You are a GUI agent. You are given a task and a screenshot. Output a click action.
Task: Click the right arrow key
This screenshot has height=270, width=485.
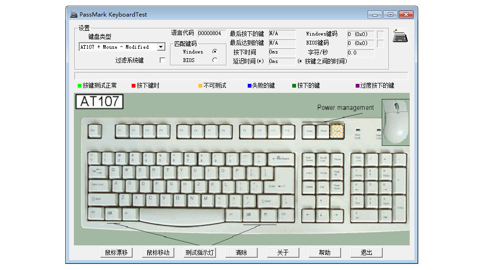337,215
